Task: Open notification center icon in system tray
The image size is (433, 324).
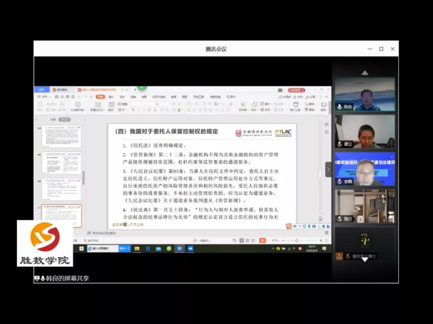Action: 324,248
